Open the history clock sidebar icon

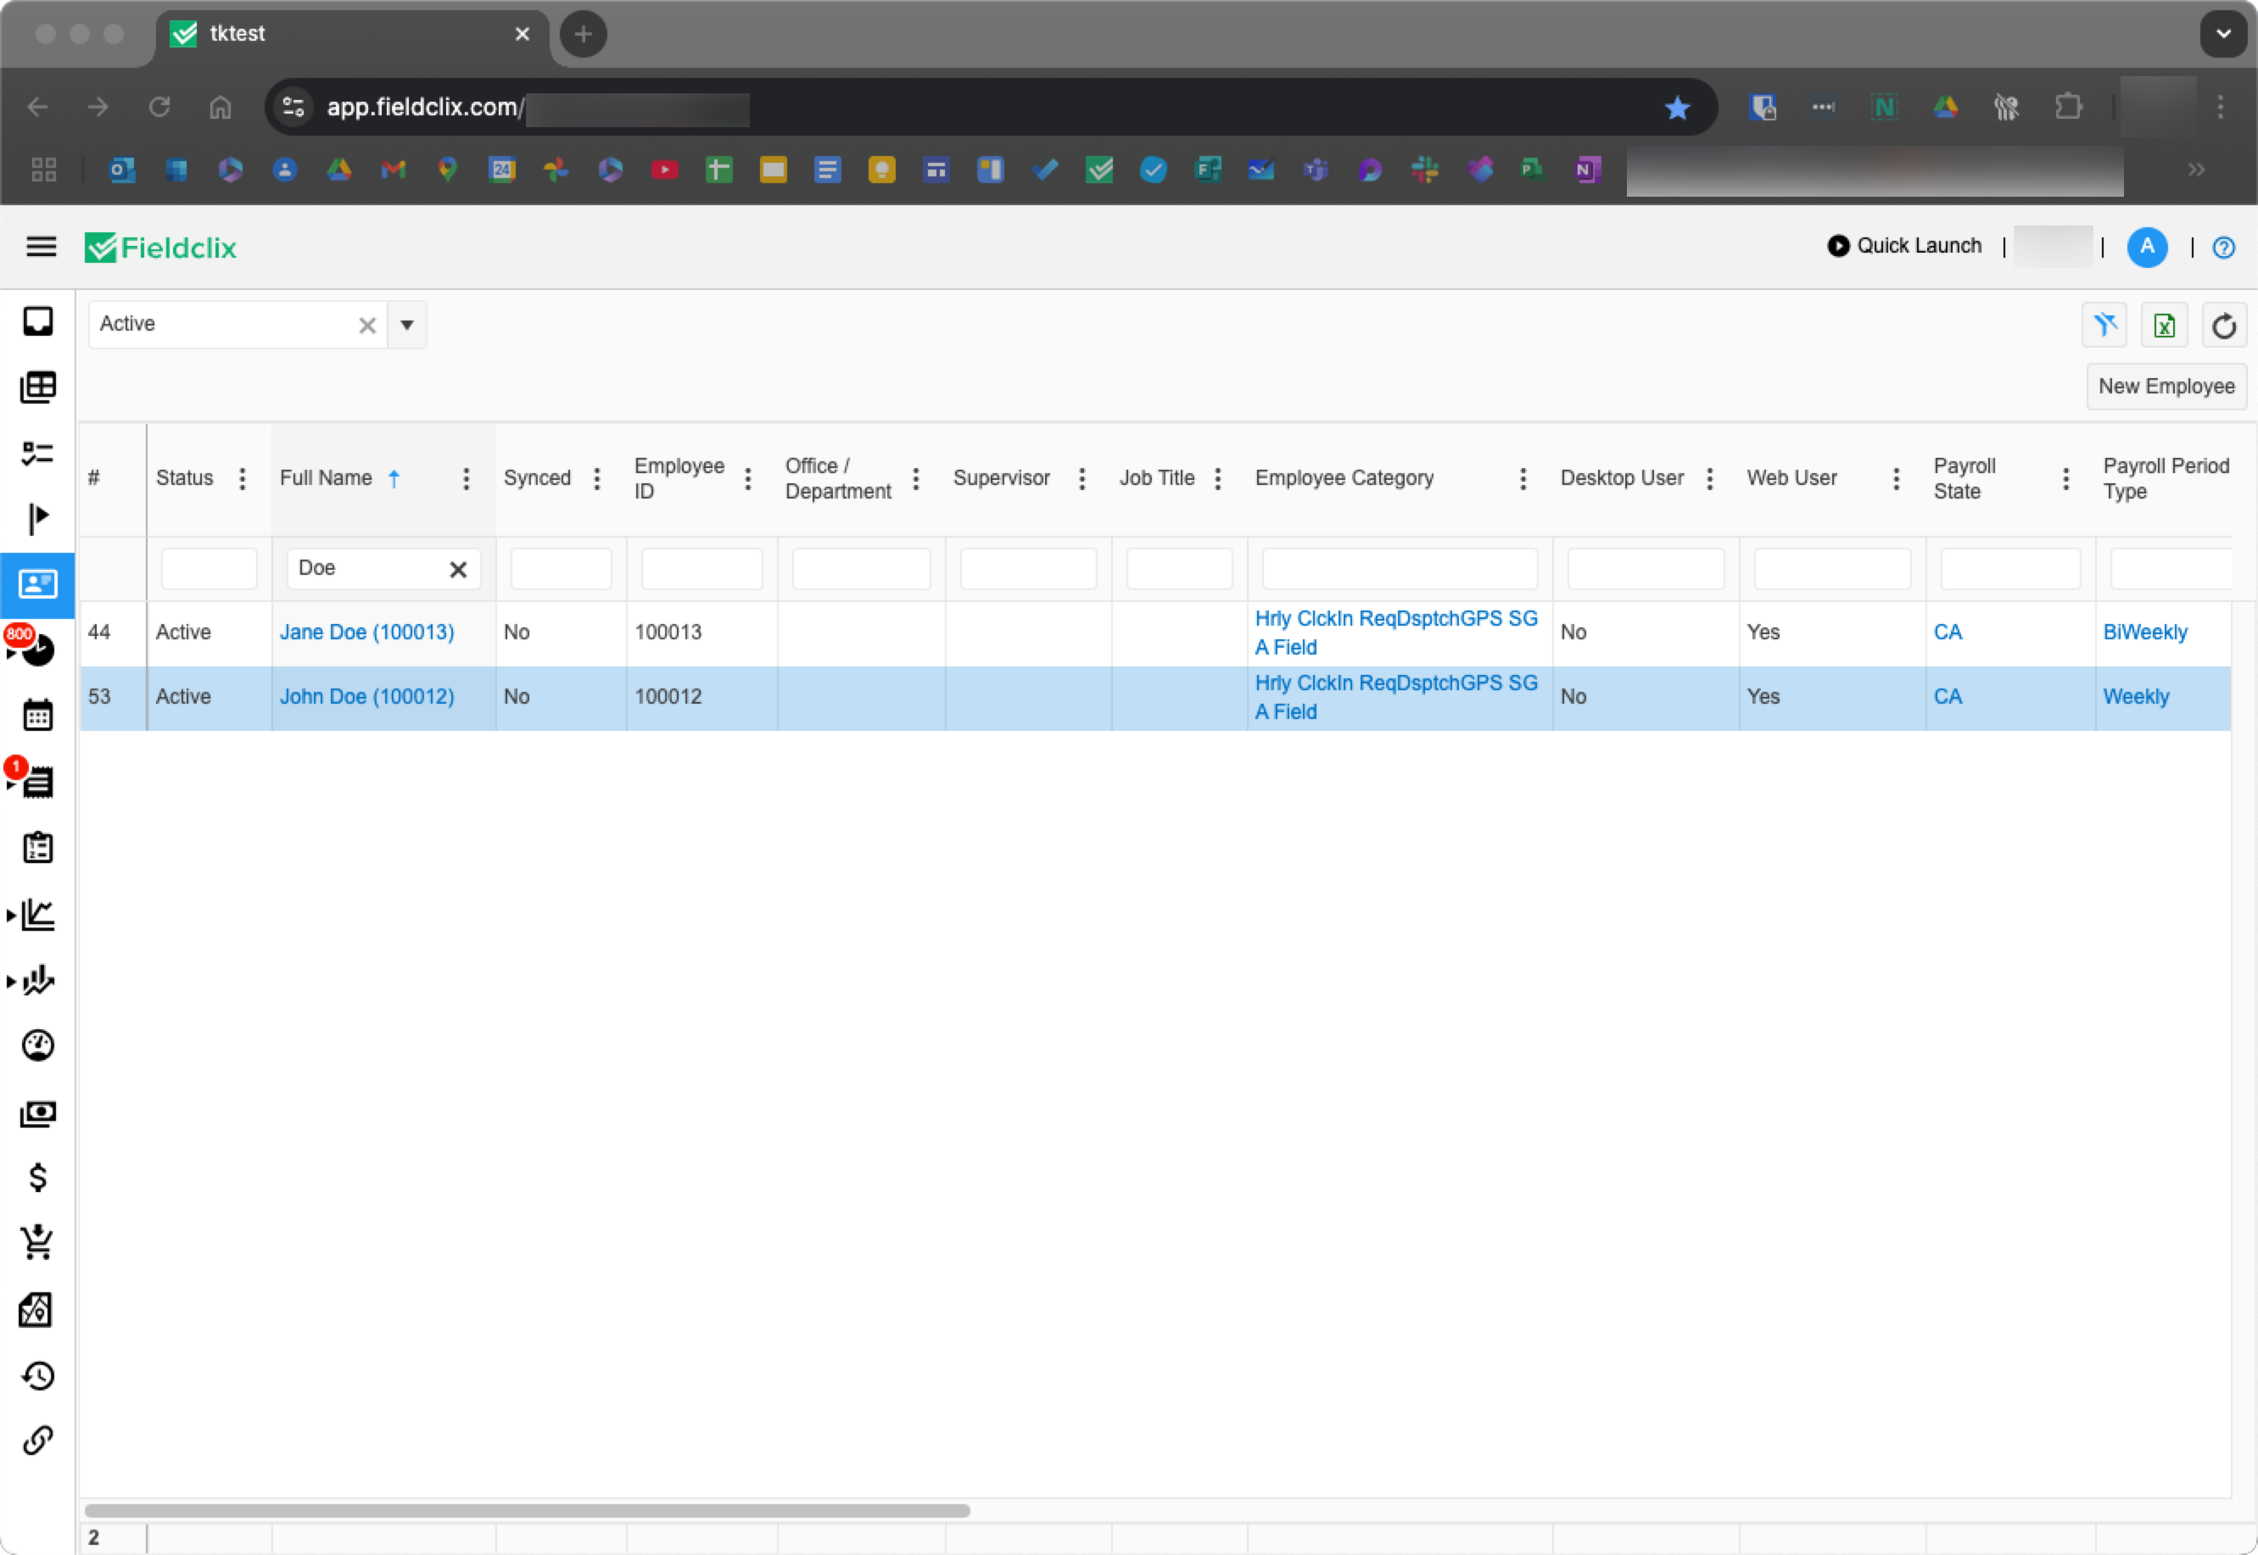pos(38,1374)
